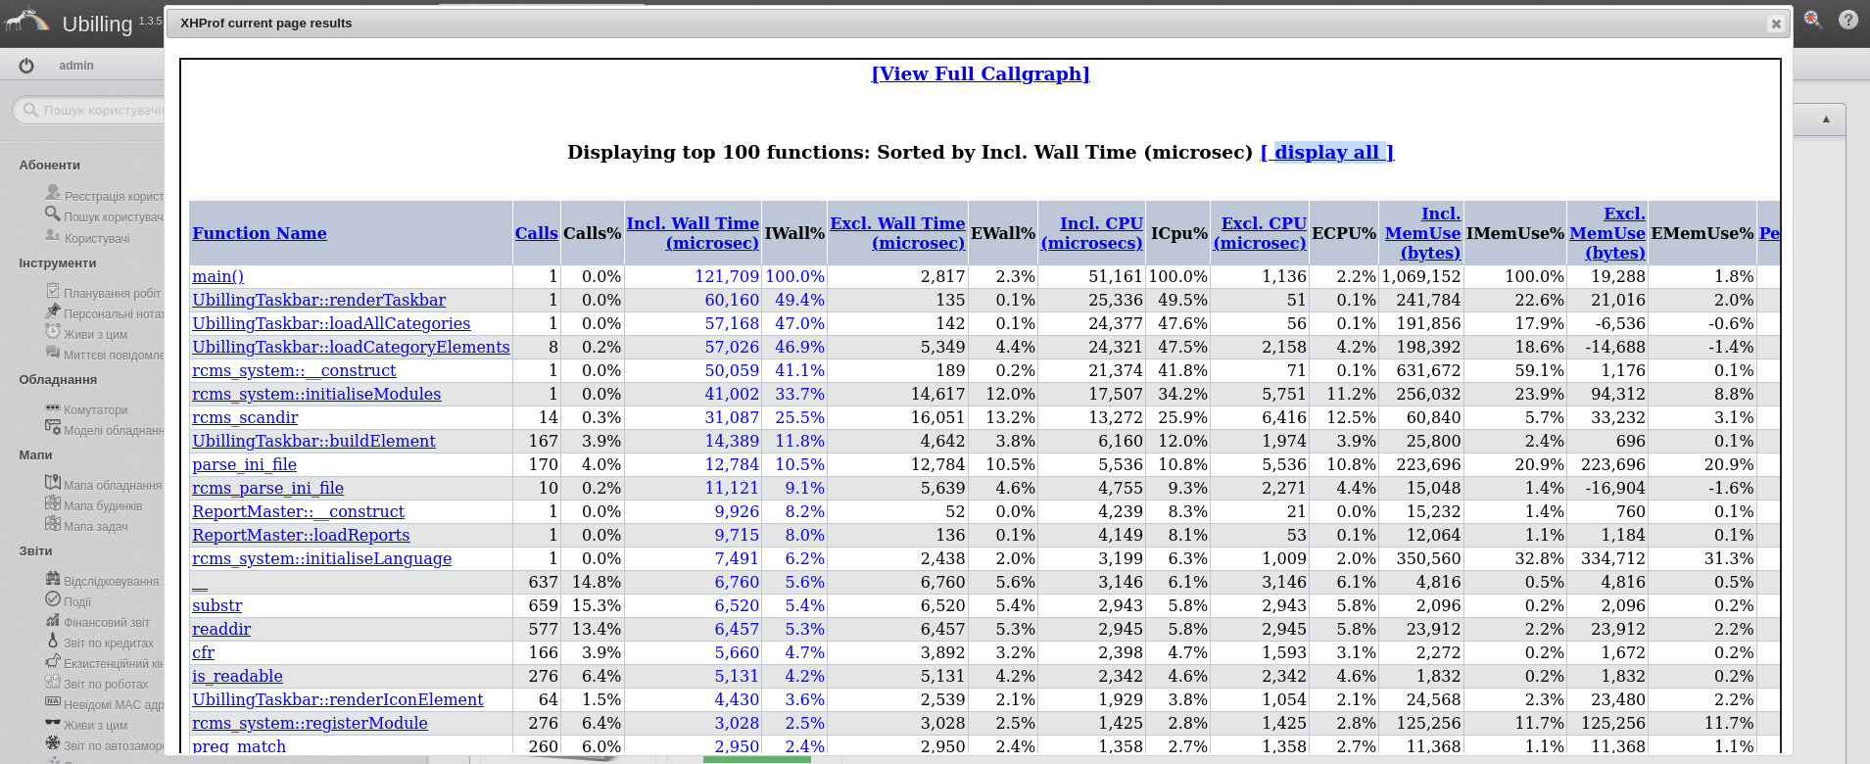Click the switches (Комутатори) sidebar icon
1870x764 pixels.
(x=53, y=408)
